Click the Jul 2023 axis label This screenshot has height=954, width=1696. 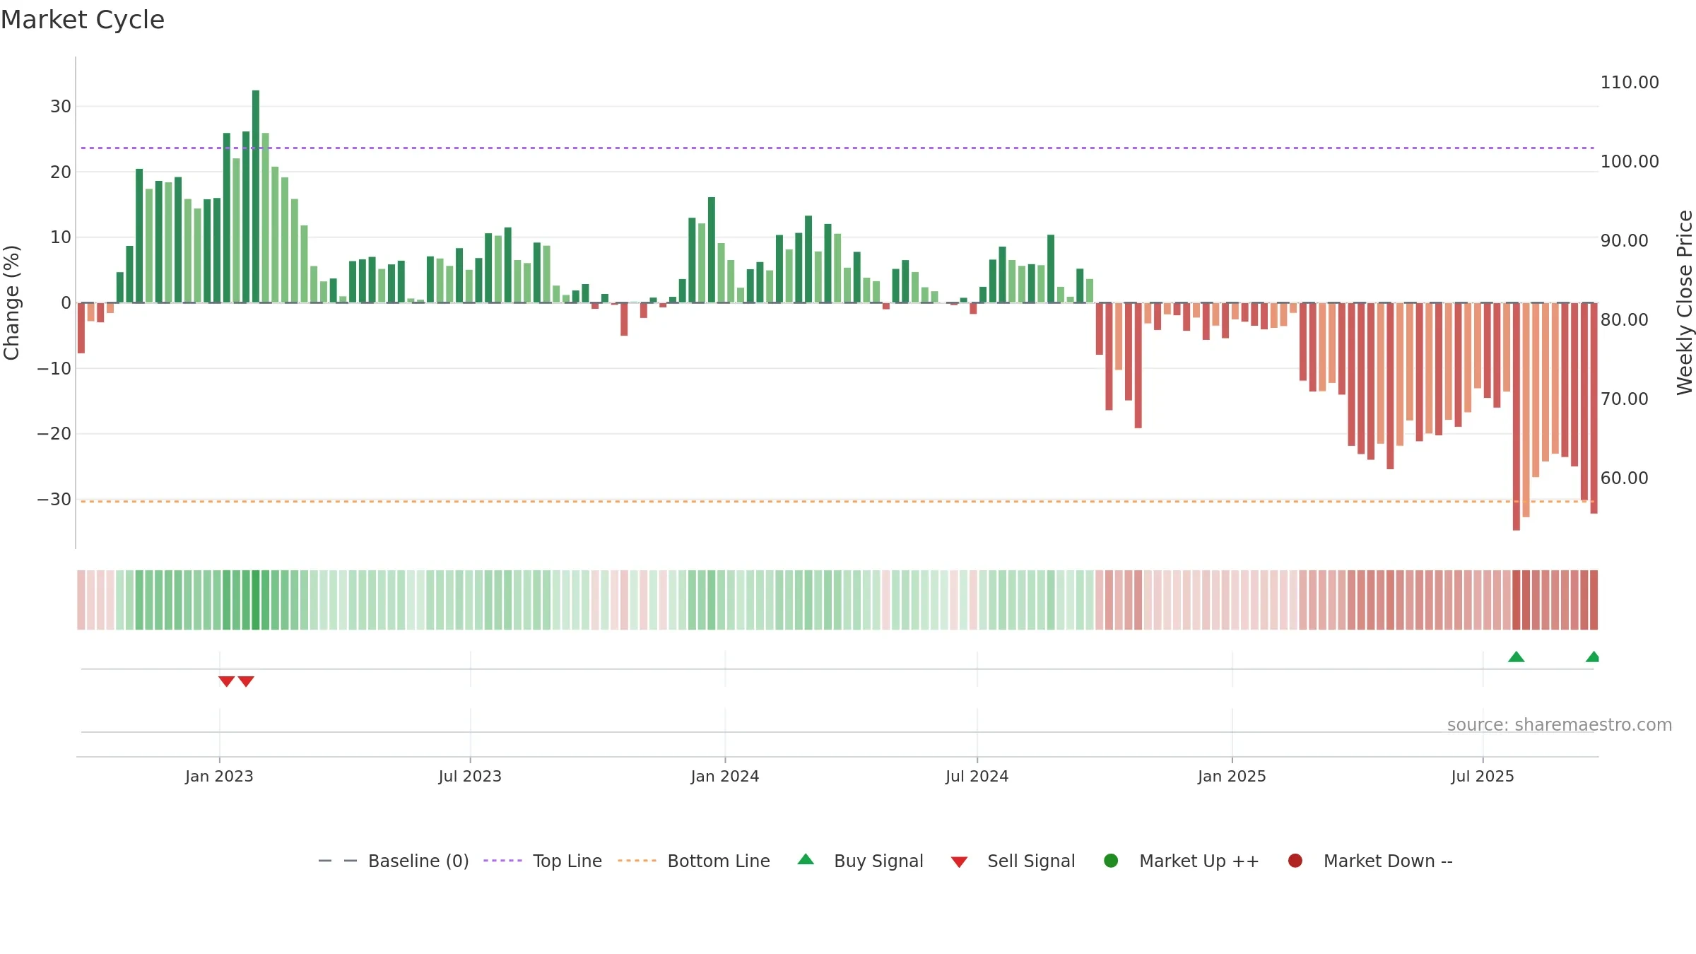tap(470, 776)
